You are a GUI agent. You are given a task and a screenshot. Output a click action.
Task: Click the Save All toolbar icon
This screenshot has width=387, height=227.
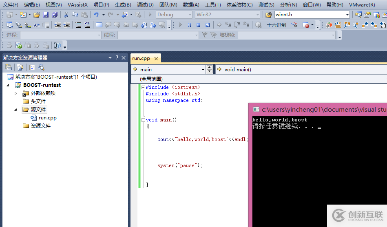point(54,15)
